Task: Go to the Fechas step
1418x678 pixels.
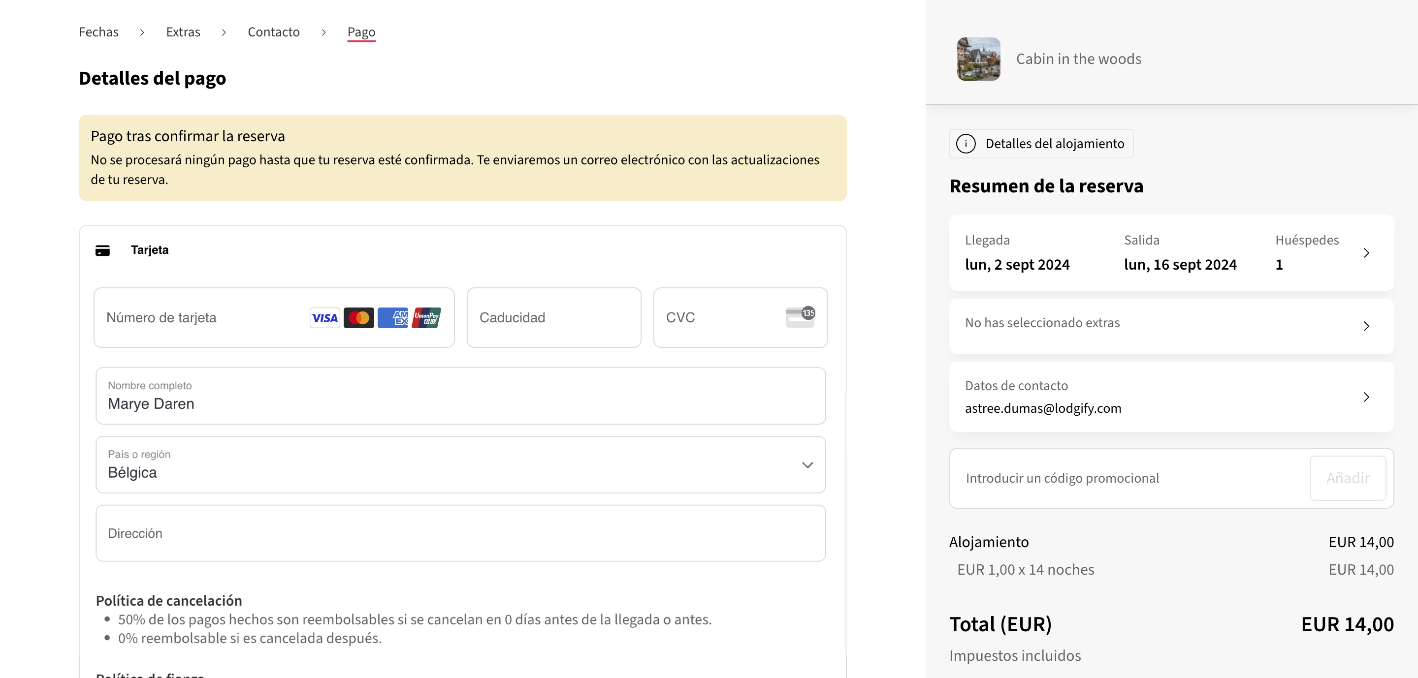Action: pyautogui.click(x=98, y=32)
